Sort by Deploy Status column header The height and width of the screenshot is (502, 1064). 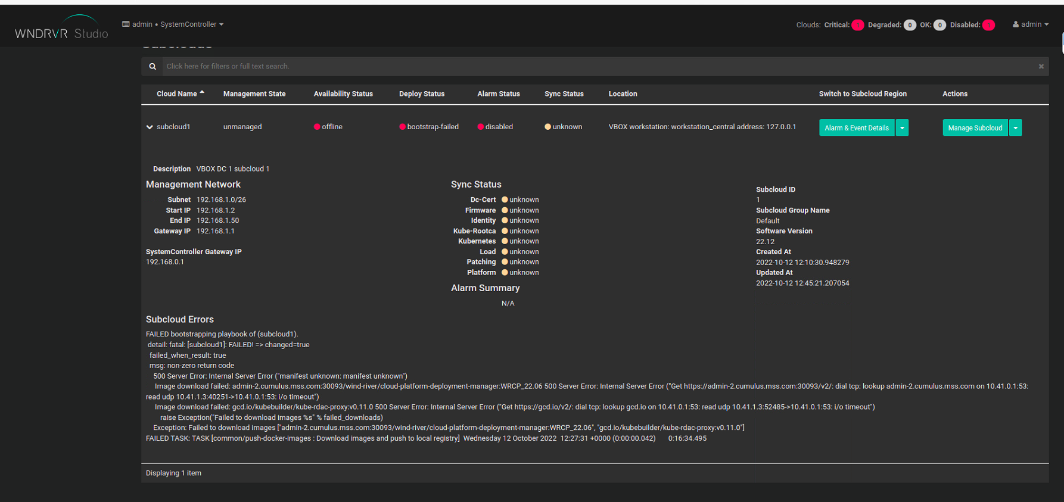coord(422,94)
